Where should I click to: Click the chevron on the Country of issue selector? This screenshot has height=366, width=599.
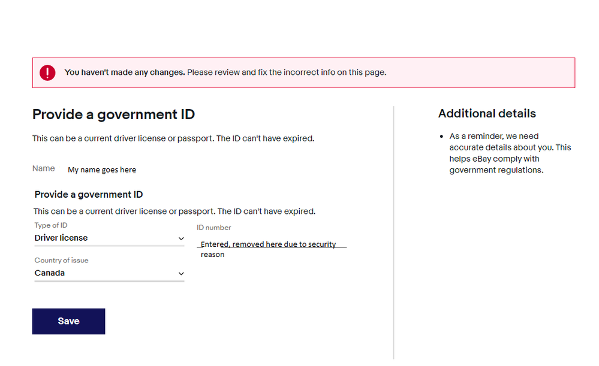point(180,273)
